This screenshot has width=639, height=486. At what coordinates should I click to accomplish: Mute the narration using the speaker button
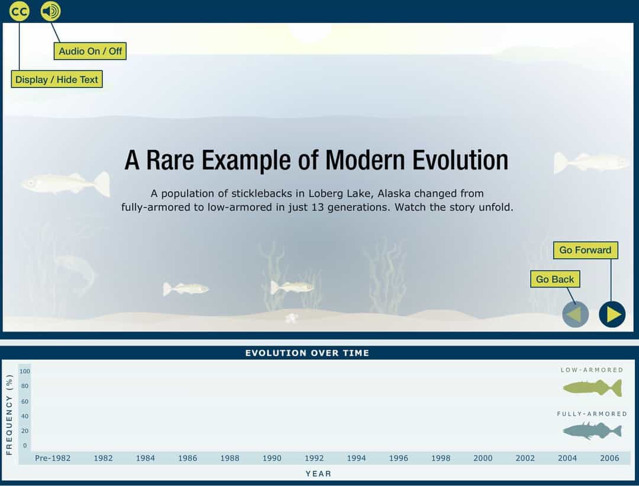(50, 11)
